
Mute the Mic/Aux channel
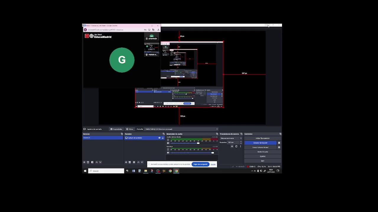(x=168, y=153)
